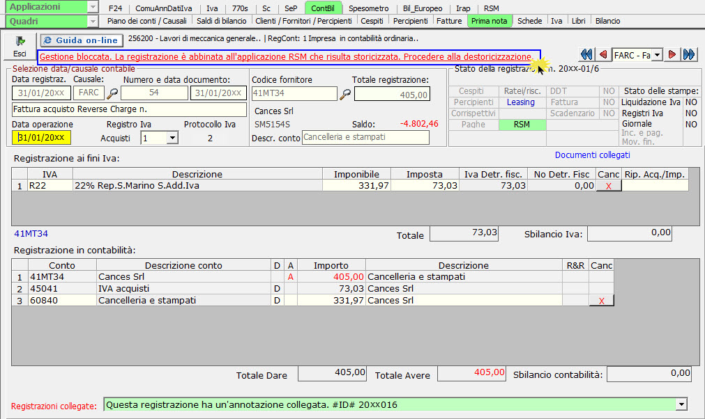Go to the next registration record
This screenshot has width=705, height=419.
tap(672, 54)
